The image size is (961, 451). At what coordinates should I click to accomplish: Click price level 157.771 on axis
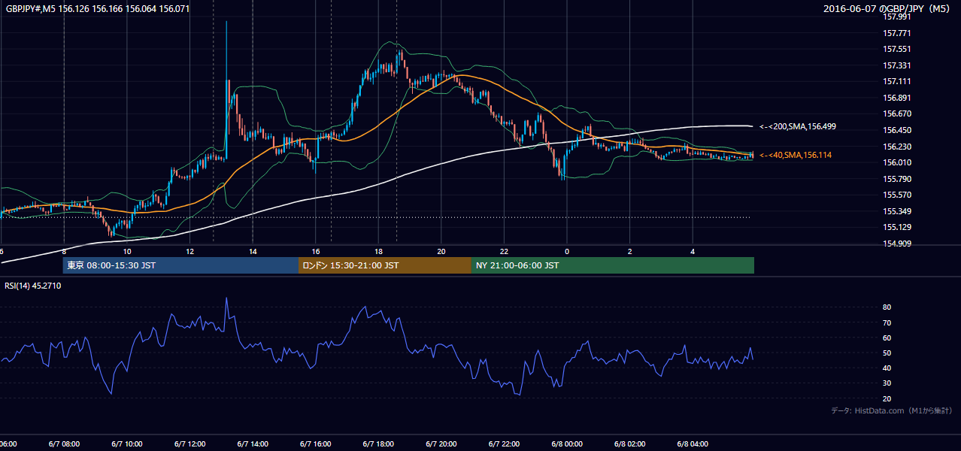897,33
